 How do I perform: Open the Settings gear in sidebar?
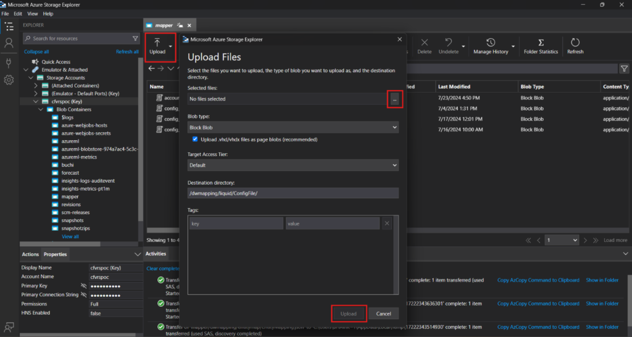(9, 80)
